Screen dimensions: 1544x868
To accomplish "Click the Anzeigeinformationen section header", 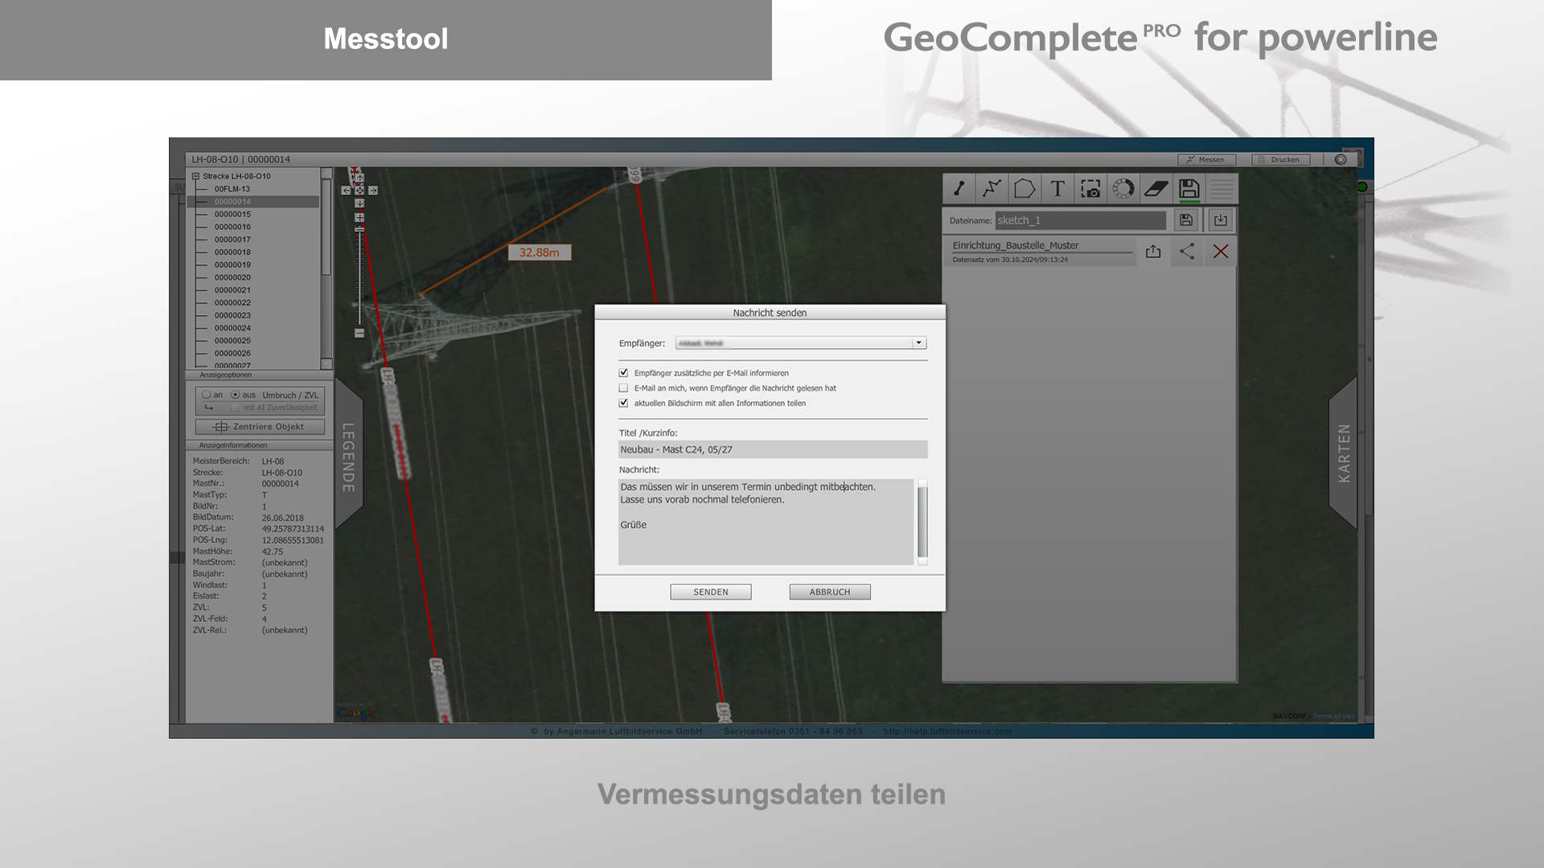I will point(259,445).
